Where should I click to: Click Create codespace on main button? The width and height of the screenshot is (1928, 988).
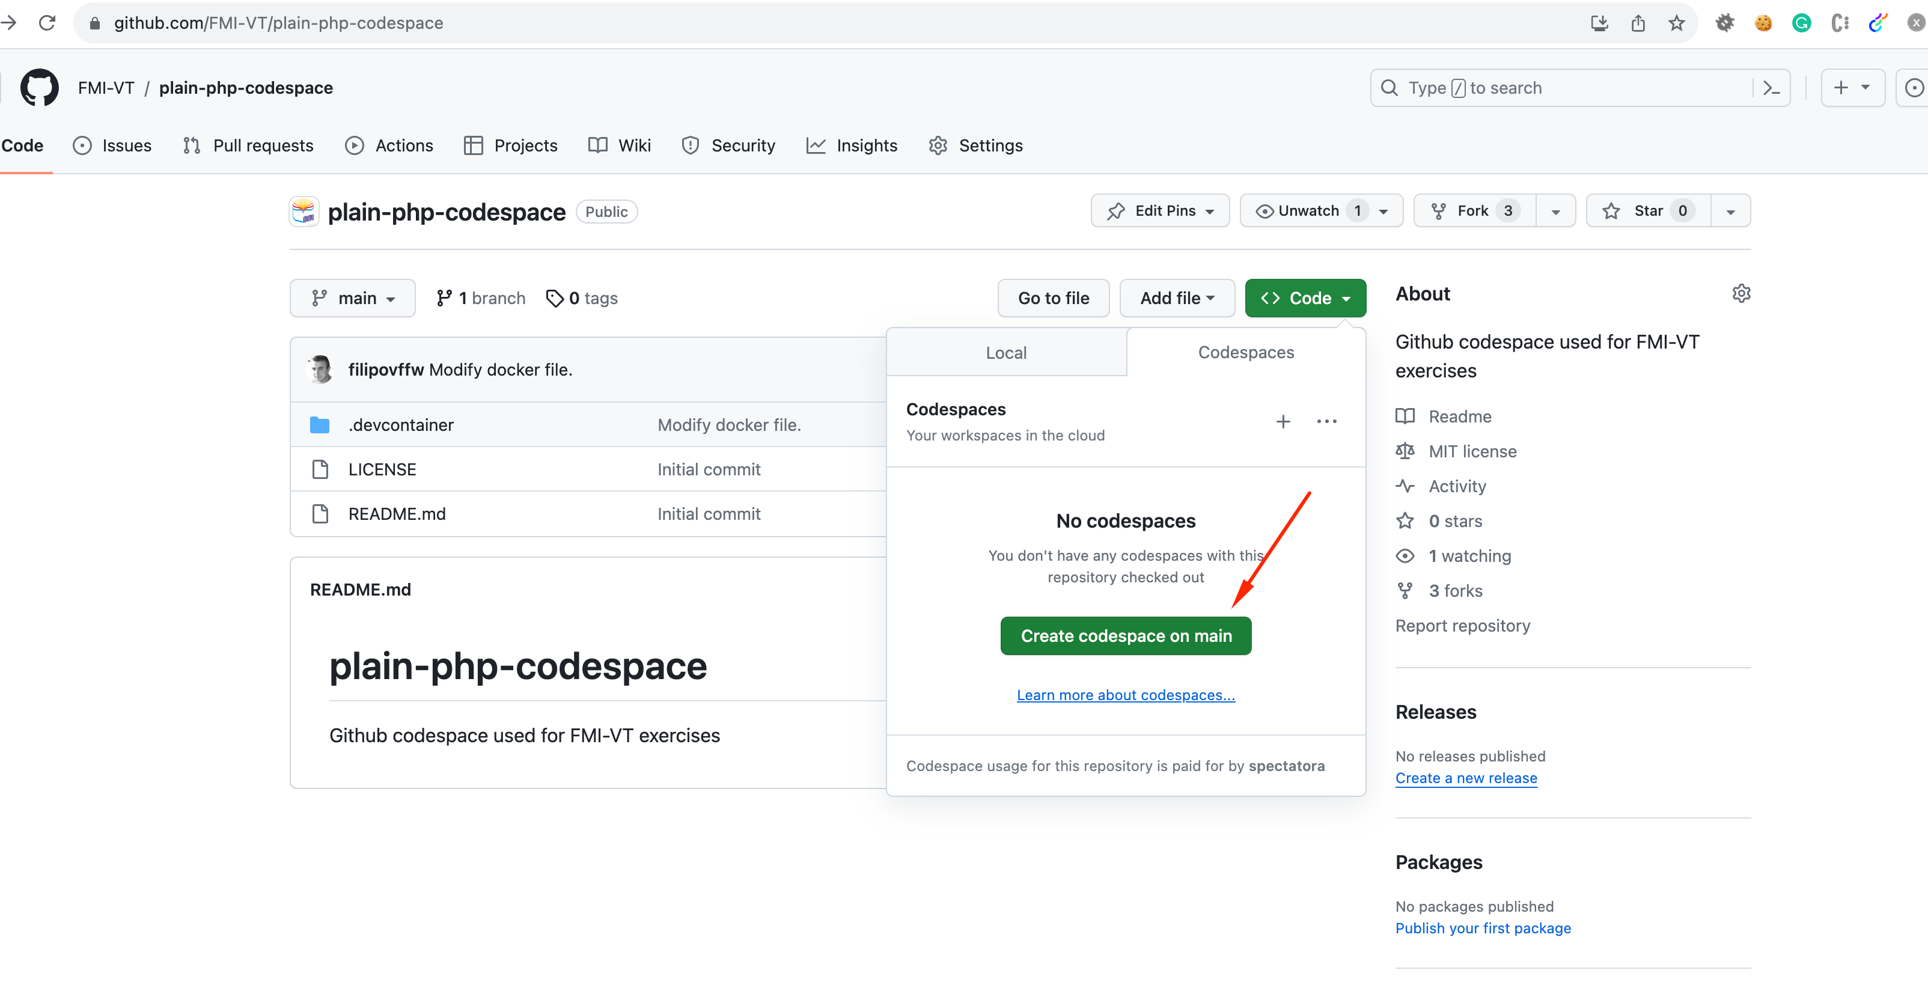tap(1126, 635)
